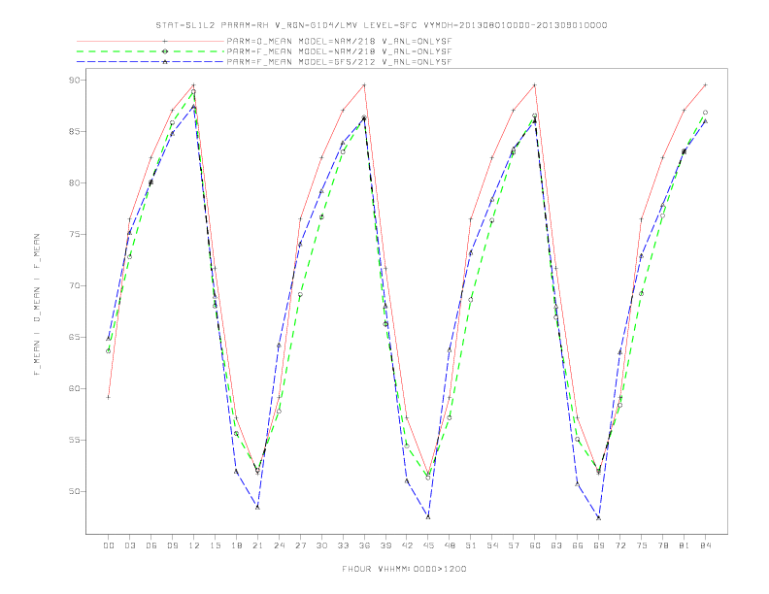The image size is (769, 594).
Task: Click the x-axis forecast hour label 75
Action: point(642,545)
